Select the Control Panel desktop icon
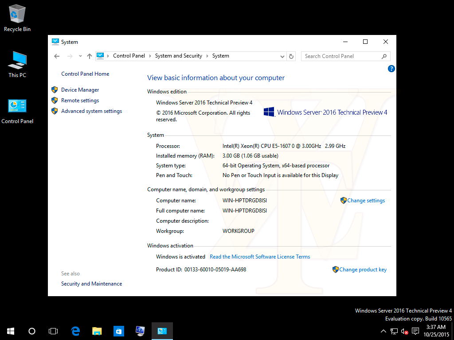 (x=17, y=111)
